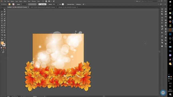Open the Web workspace switcher
Viewport: 173px width, 97px height.
[138, 1]
